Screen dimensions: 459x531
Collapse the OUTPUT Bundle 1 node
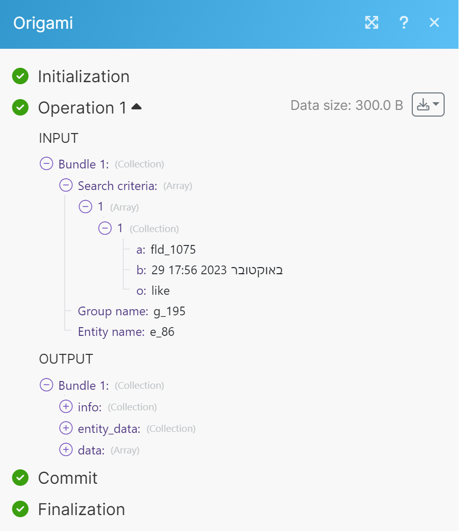(46, 385)
